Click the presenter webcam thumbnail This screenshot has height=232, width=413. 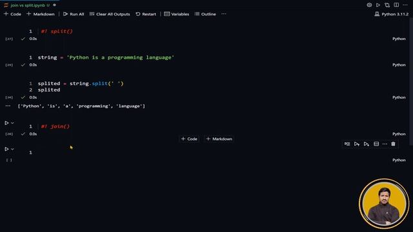[384, 204]
